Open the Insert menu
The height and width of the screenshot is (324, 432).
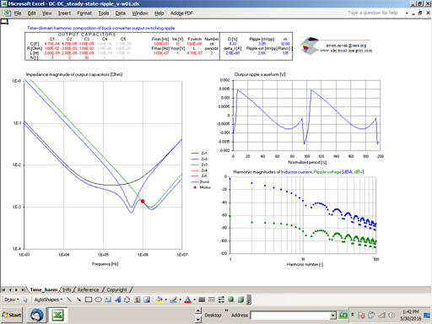coord(64,13)
